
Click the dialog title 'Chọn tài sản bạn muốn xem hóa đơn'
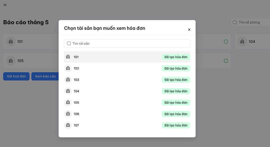click(104, 28)
